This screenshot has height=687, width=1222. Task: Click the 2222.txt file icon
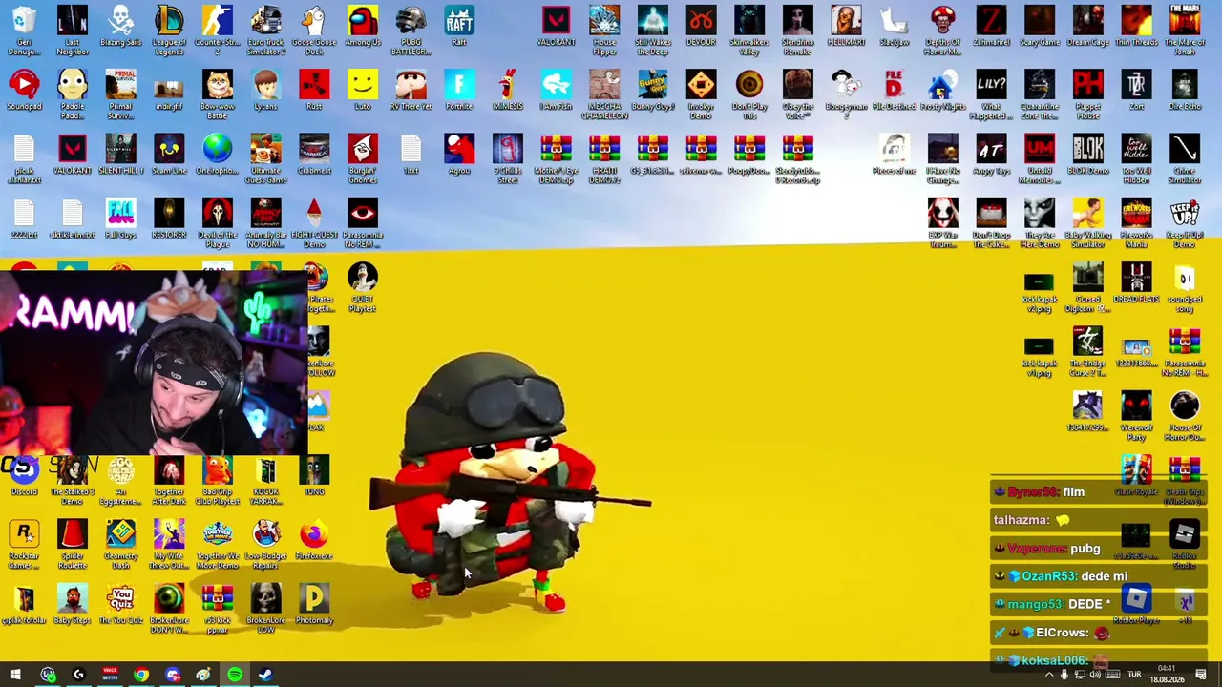point(24,219)
